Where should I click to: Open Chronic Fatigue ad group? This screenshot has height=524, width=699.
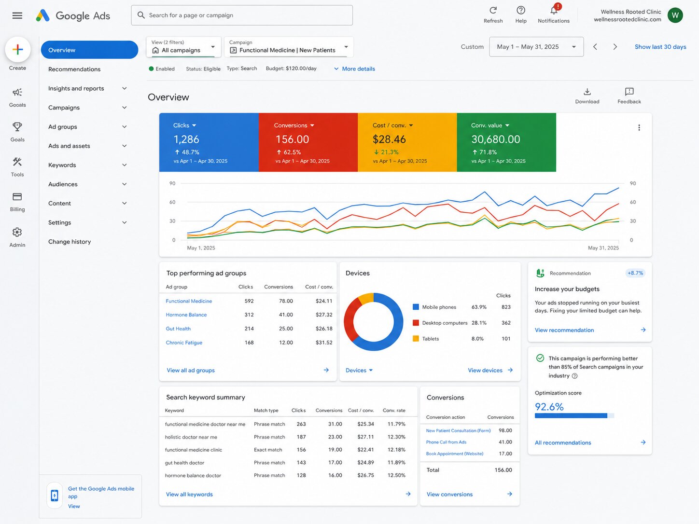[184, 343]
